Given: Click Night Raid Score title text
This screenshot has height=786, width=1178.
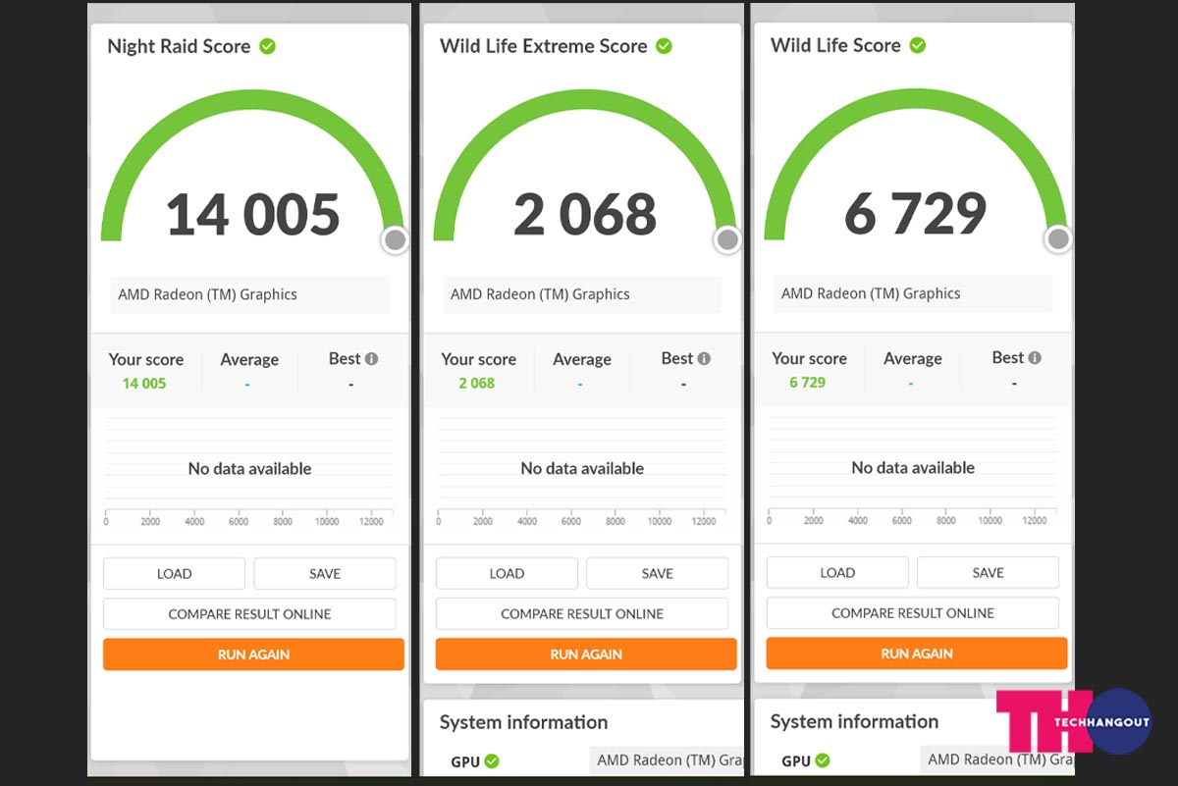Looking at the screenshot, I should click(x=179, y=46).
